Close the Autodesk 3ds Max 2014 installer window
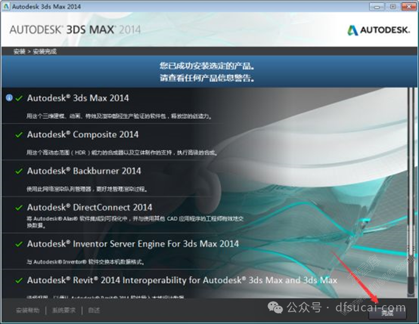The height and width of the screenshot is (324, 419). pos(409,6)
